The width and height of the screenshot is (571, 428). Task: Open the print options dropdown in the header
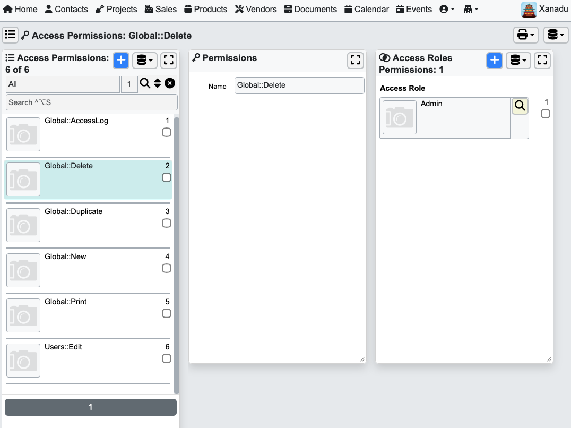click(x=525, y=34)
